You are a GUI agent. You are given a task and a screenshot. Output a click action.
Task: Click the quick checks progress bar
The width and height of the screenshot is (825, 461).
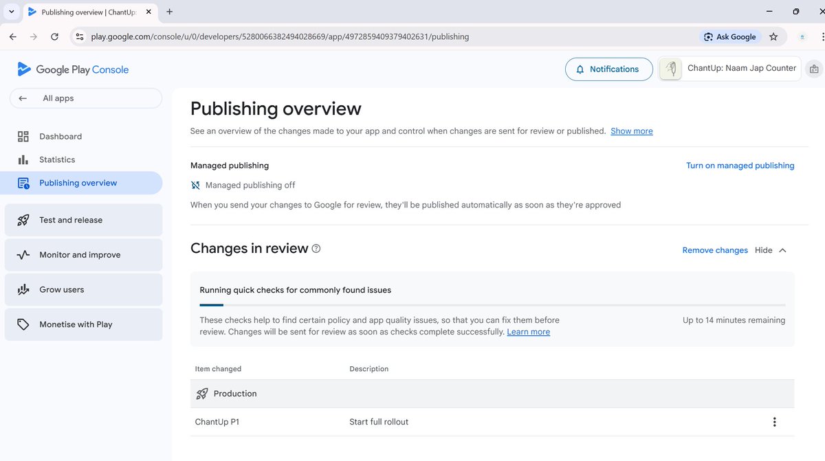[492, 304]
